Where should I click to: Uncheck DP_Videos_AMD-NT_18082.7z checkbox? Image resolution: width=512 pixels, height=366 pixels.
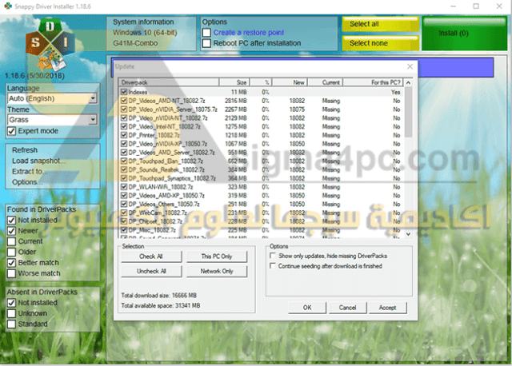point(124,101)
